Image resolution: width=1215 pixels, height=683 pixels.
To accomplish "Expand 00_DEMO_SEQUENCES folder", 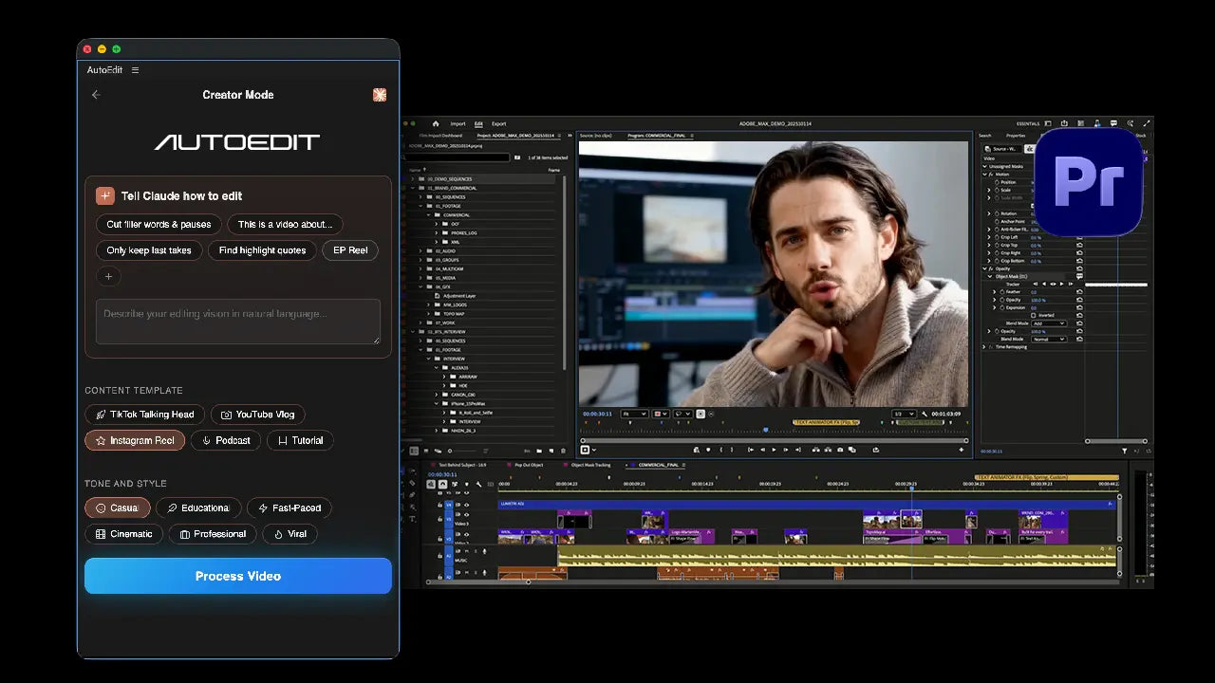I will tap(413, 178).
